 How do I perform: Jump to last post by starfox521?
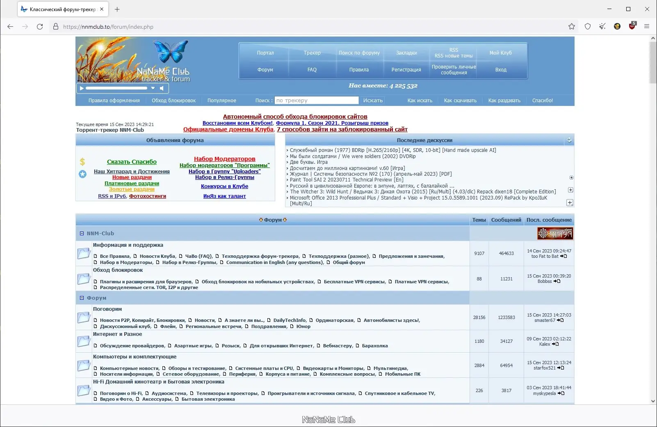[x=561, y=368]
